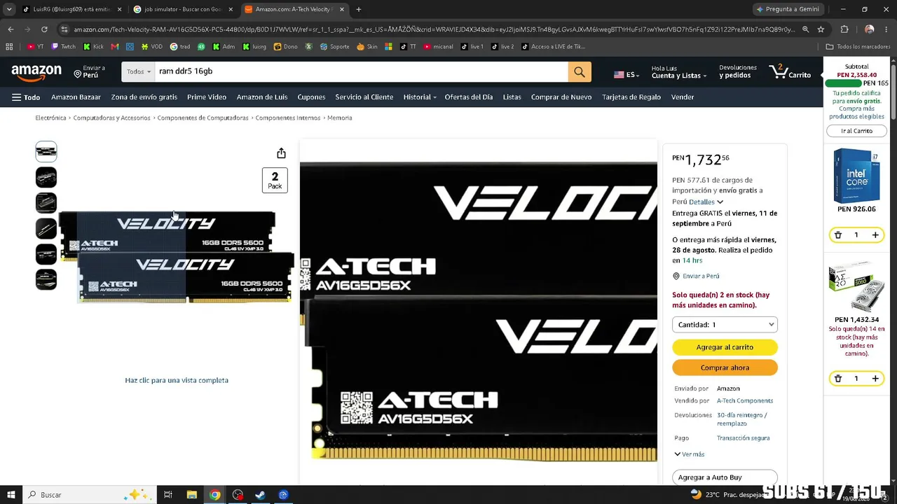Open a new Chrome tab
The image size is (897, 504).
tap(359, 9)
